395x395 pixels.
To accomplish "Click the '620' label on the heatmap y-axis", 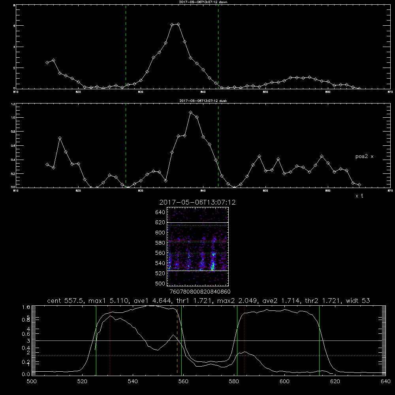I will [x=160, y=222].
